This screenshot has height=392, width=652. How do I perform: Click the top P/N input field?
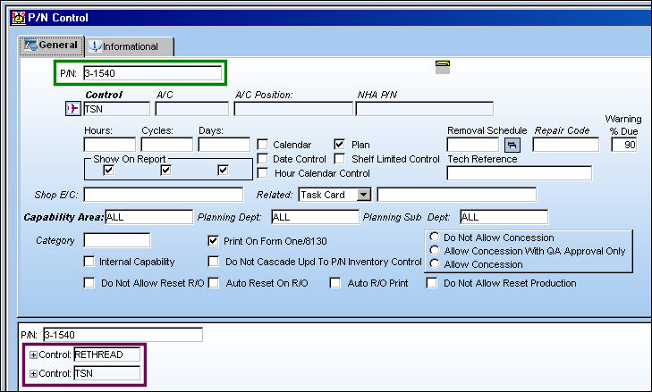pyautogui.click(x=153, y=73)
